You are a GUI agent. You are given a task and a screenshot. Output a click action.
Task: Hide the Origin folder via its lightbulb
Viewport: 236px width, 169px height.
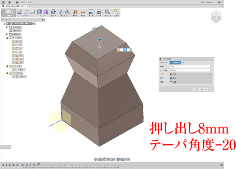coord(10,38)
